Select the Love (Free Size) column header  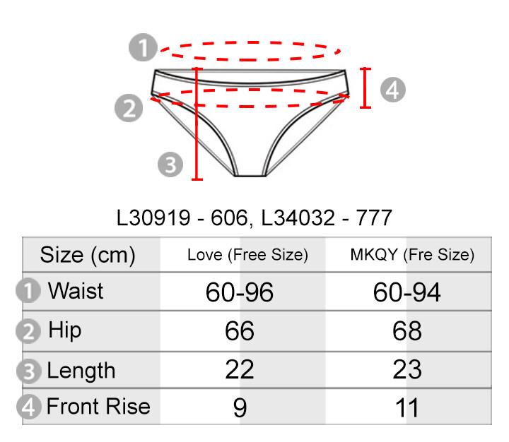pyautogui.click(x=247, y=255)
